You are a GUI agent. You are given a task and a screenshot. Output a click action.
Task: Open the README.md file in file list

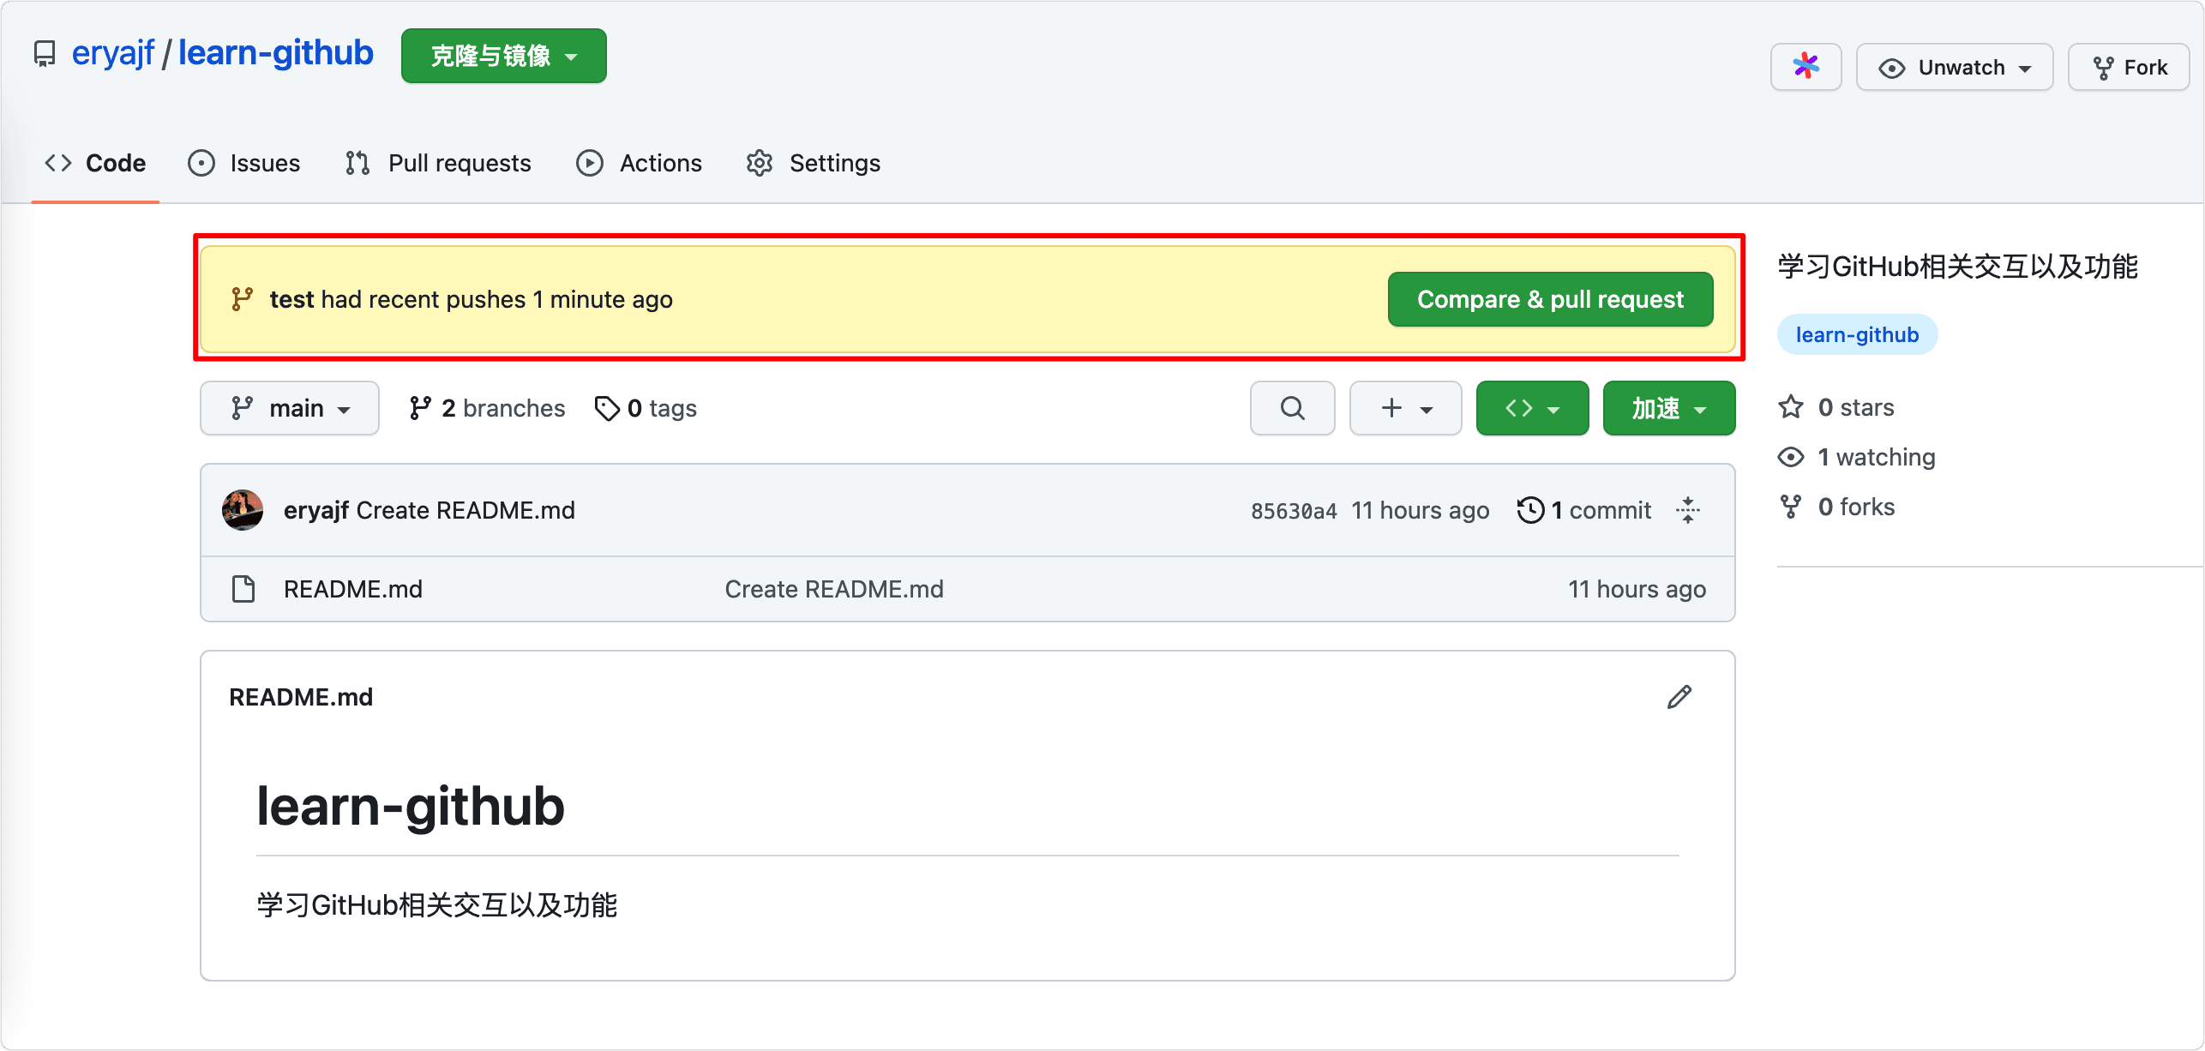coord(353,589)
